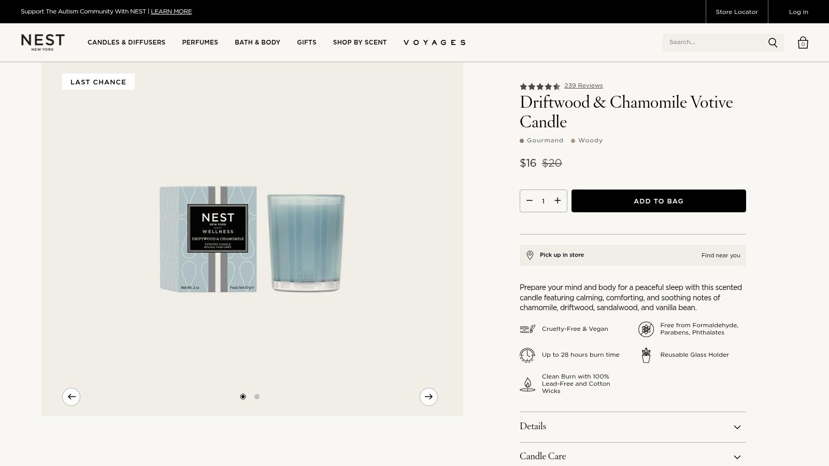Toggle the Gourmand scent indicator
Viewport: 829px width, 466px height.
click(x=541, y=140)
